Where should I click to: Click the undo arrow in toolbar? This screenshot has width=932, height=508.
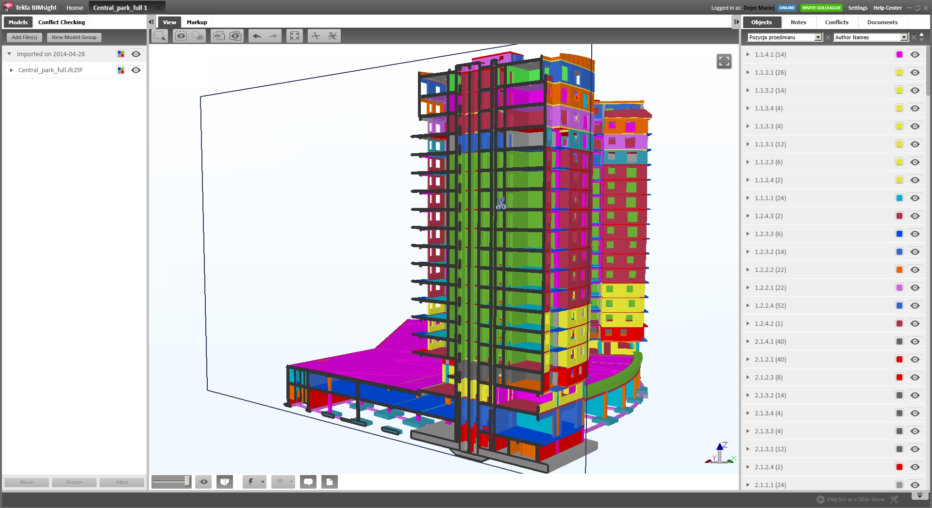pos(257,36)
